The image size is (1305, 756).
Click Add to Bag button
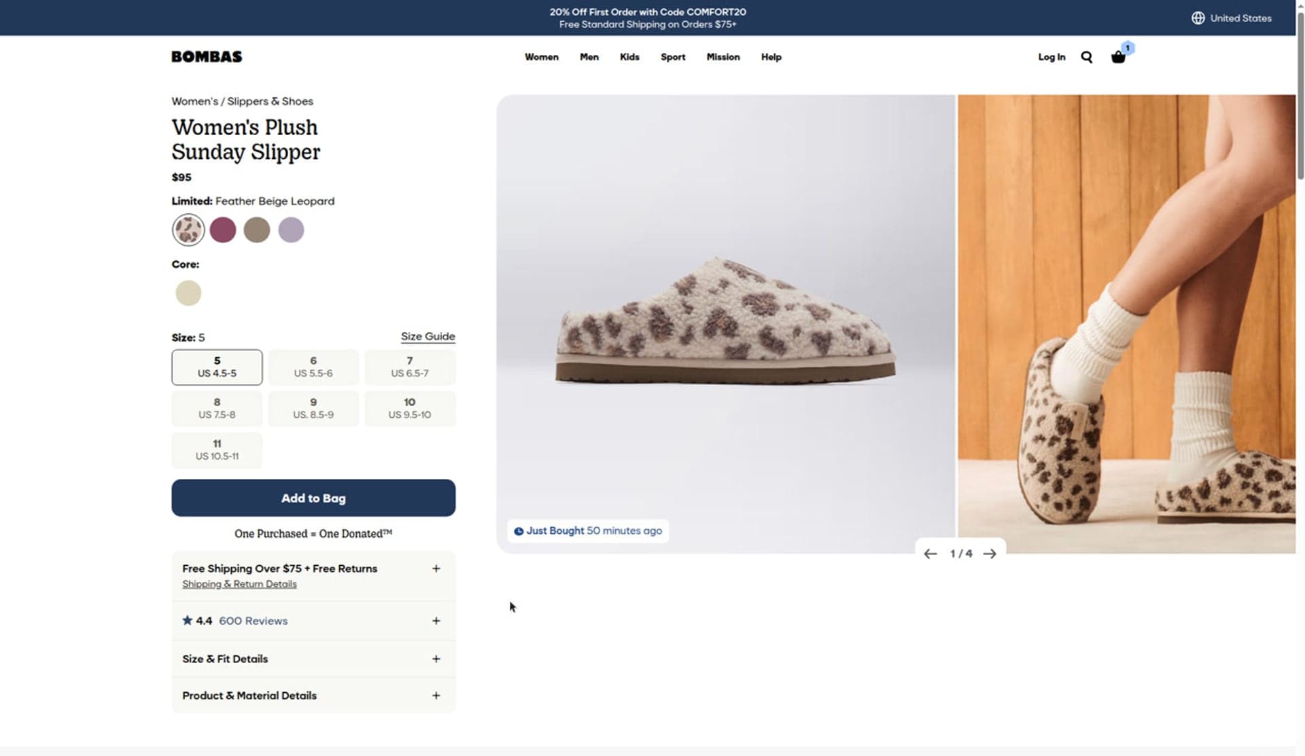pos(313,498)
